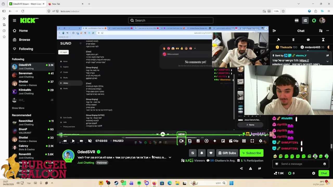Image resolution: width=333 pixels, height=187 pixels.
Task: Create a Clip of the stream
Action: [x=233, y=141]
